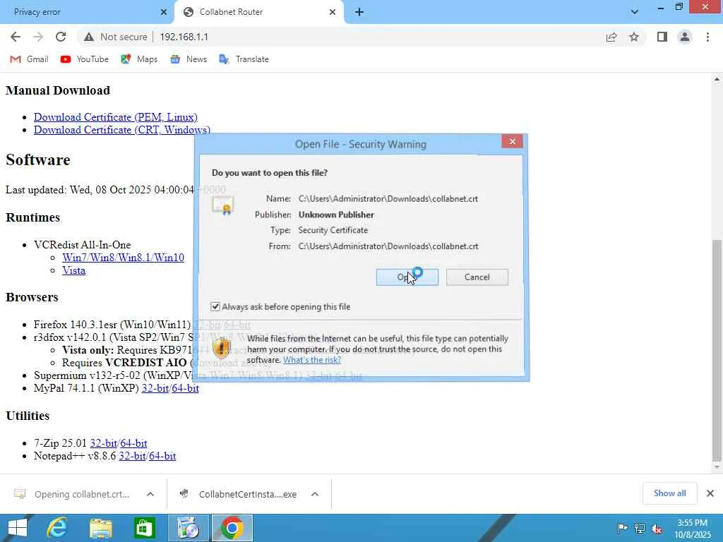Close the Collabnet Router tab
The image size is (723, 542).
click(x=333, y=12)
